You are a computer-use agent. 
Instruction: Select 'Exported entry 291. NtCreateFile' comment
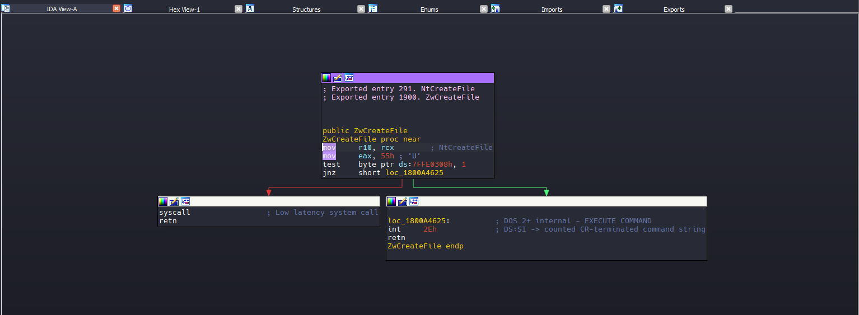point(399,89)
